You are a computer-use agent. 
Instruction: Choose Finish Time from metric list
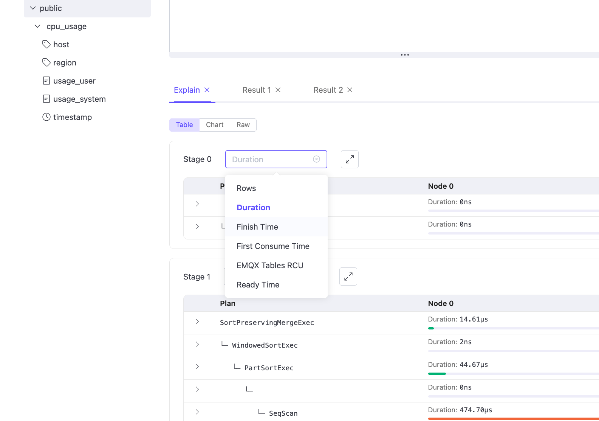tap(257, 227)
